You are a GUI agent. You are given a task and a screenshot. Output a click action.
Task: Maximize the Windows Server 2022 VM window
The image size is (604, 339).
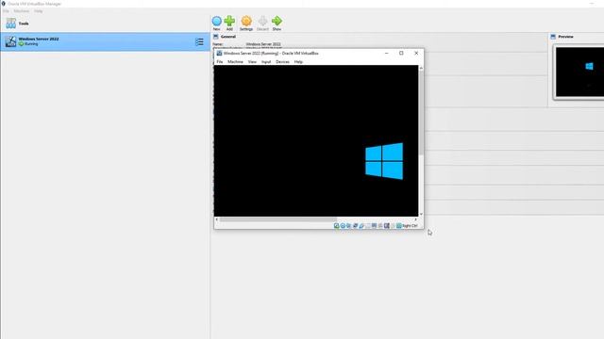click(x=401, y=53)
